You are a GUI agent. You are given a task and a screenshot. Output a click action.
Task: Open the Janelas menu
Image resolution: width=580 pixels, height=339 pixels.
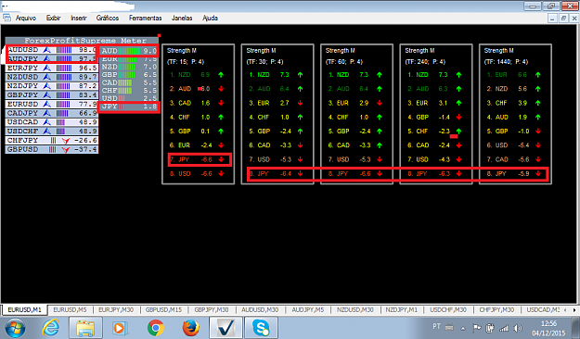point(182,18)
